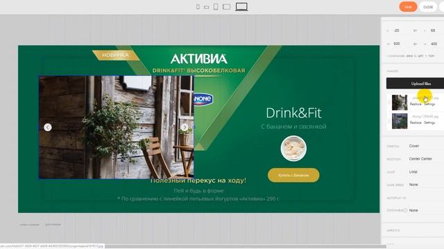Select the АКТИВИА logo text on the canvas
This screenshot has height=249, width=444.
point(199,59)
